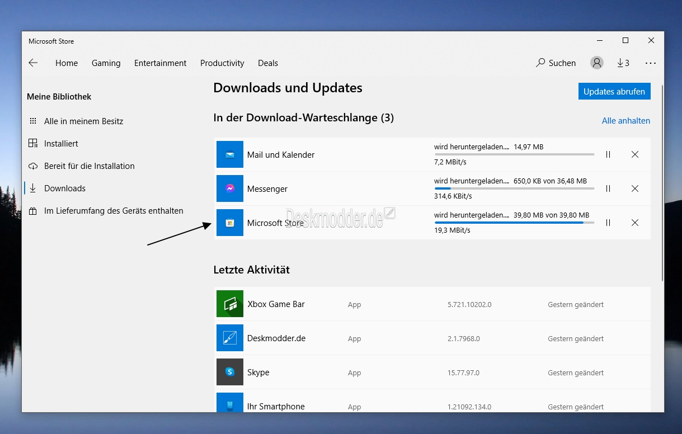Click the 314,6 KBit/s speed text
Viewport: 682px width, 434px height.
pos(453,196)
